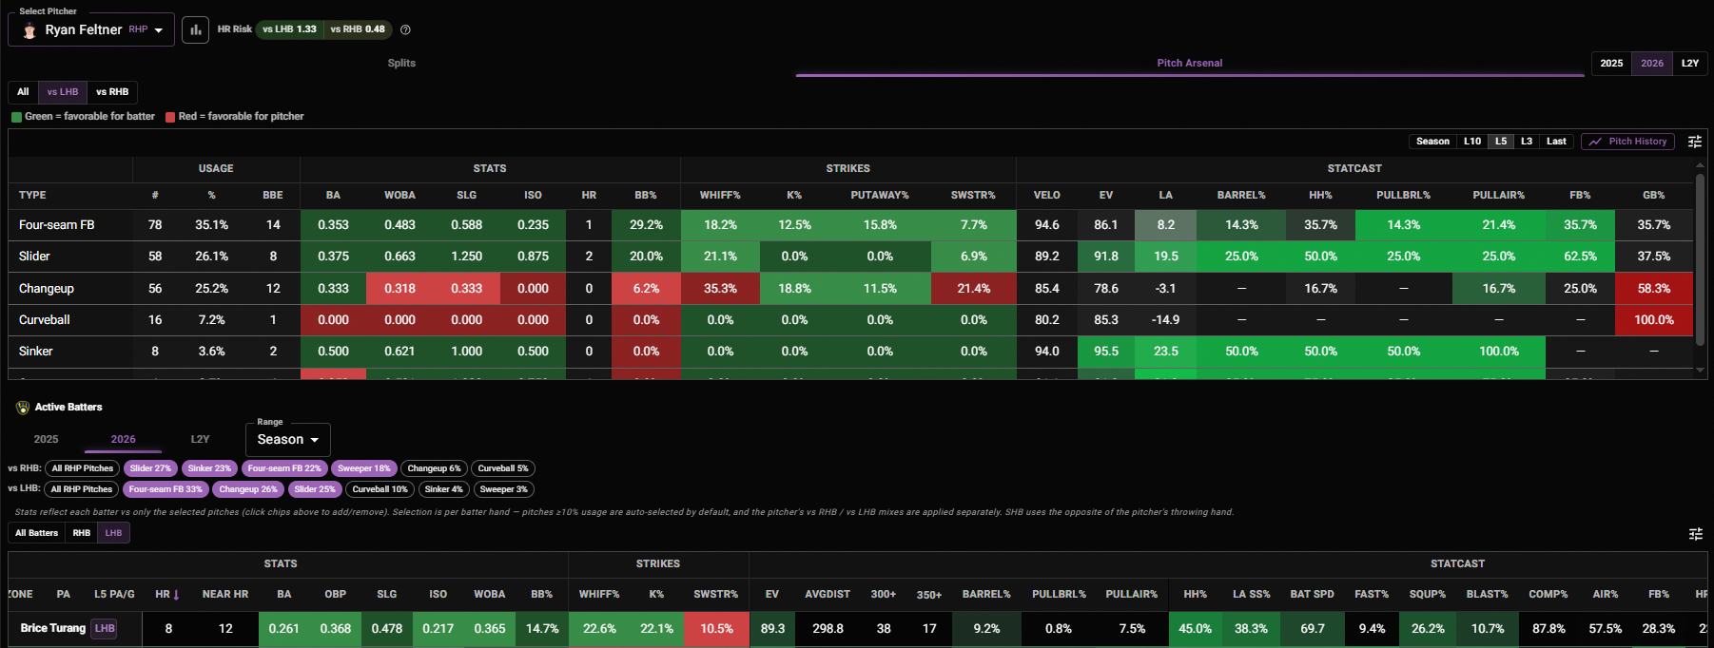Screen dimensions: 1714x648
Task: Click the Pitch History trend line icon
Action: pyautogui.click(x=1595, y=142)
